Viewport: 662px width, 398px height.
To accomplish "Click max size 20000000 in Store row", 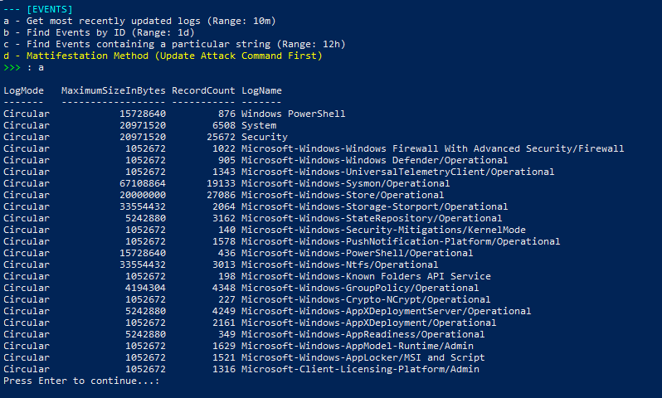I will pyautogui.click(x=143, y=195).
